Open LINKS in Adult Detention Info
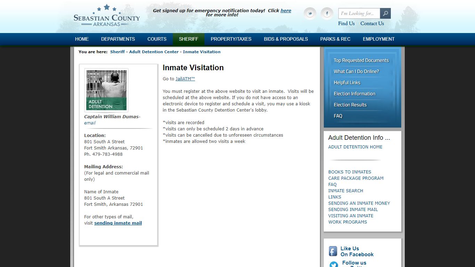The width and height of the screenshot is (475, 267). 335,197
